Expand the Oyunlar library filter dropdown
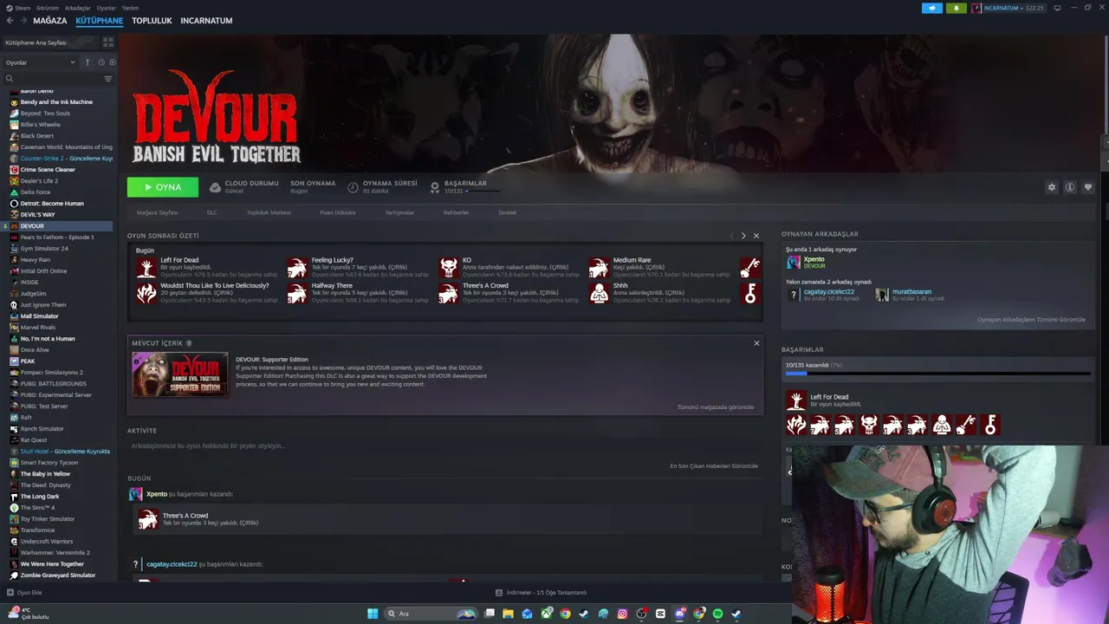Image resolution: width=1109 pixels, height=624 pixels. (x=41, y=62)
